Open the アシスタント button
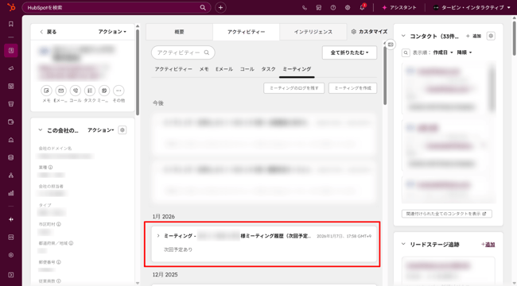The width and height of the screenshot is (517, 286). click(x=399, y=8)
